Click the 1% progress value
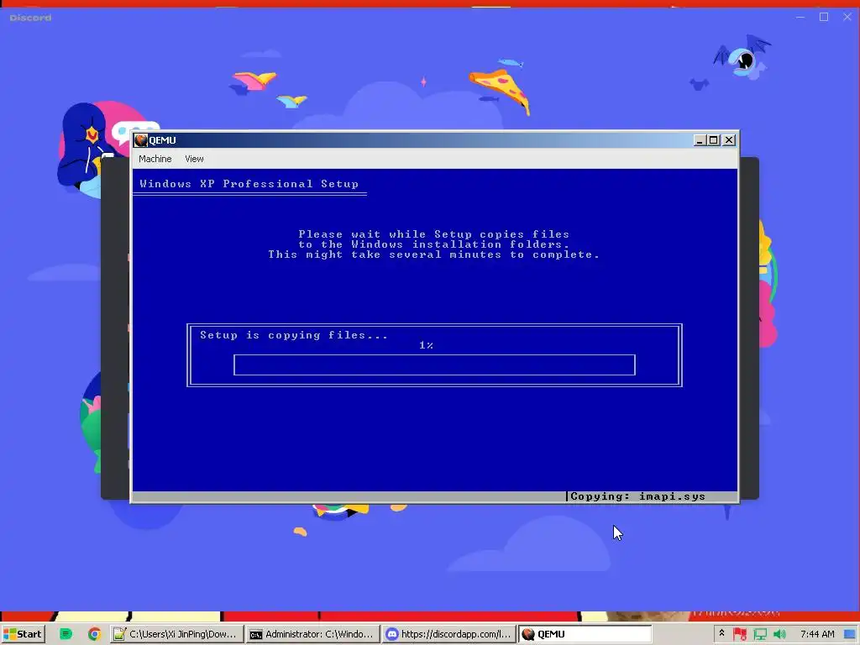The image size is (860, 645). point(426,345)
